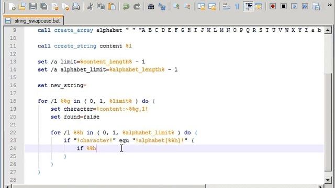Zoom in on the editor text

pyautogui.click(x=176, y=7)
